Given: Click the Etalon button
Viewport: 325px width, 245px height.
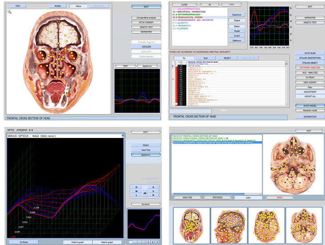Looking at the screenshot, I should tap(237, 27).
